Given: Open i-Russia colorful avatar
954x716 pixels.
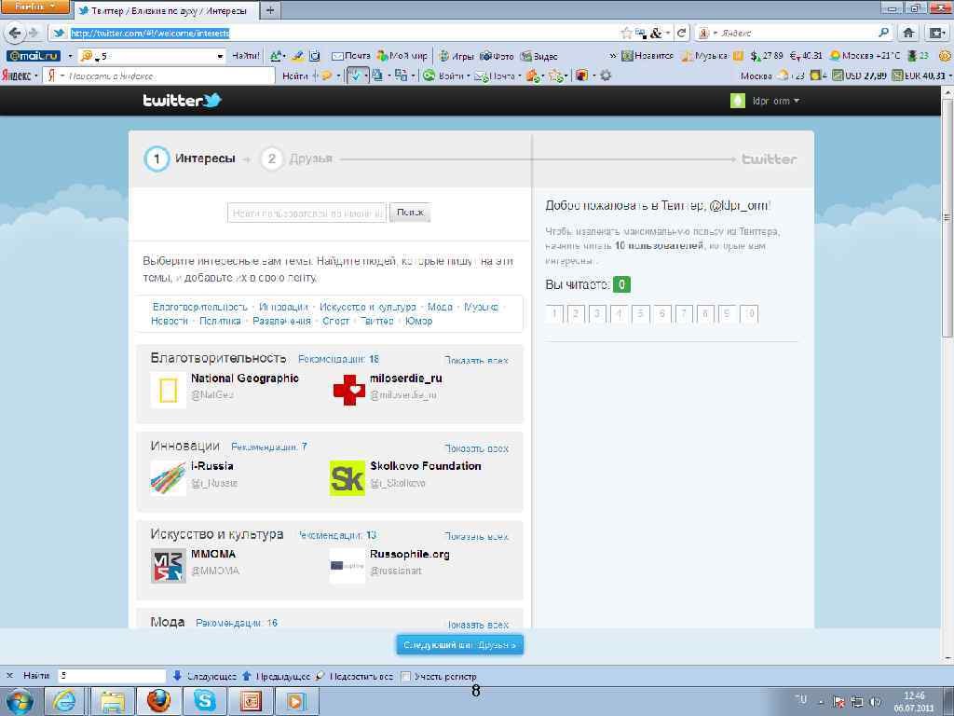Looking at the screenshot, I should [x=169, y=478].
